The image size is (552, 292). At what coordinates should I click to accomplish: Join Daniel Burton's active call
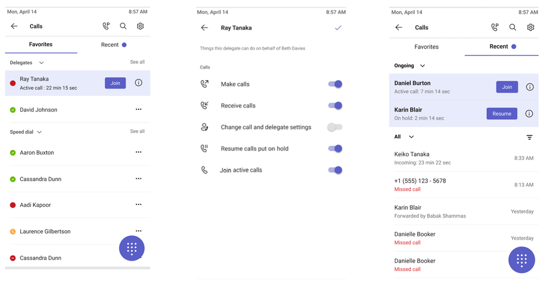click(507, 87)
